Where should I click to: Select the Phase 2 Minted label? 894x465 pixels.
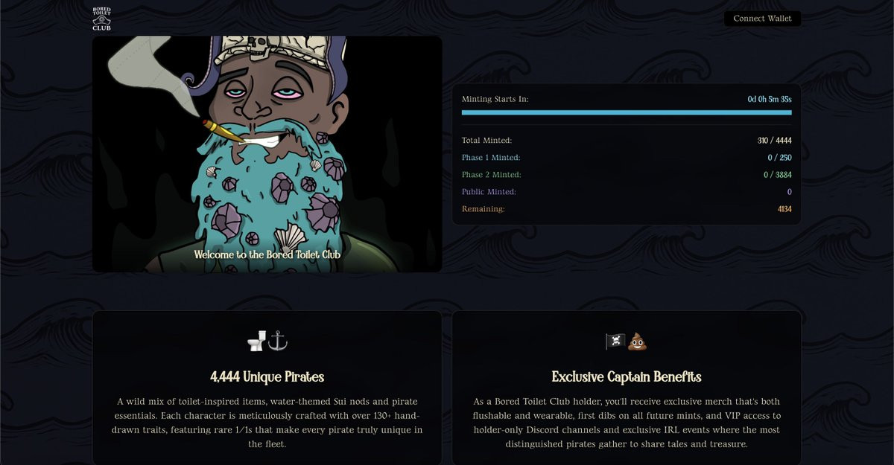492,175
